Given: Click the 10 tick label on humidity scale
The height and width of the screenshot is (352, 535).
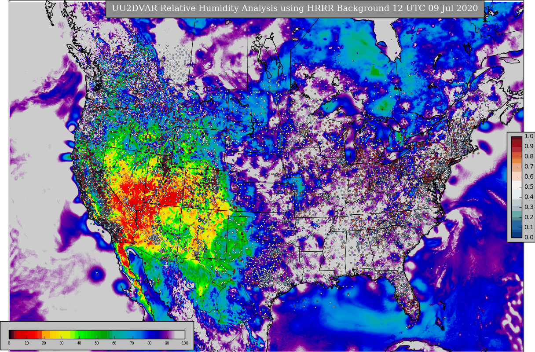Looking at the screenshot, I should click(x=26, y=343).
